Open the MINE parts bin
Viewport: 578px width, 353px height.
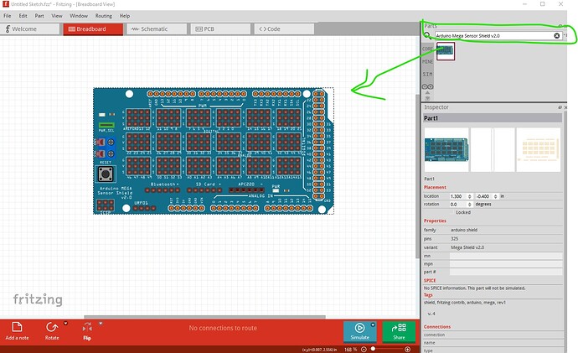427,61
